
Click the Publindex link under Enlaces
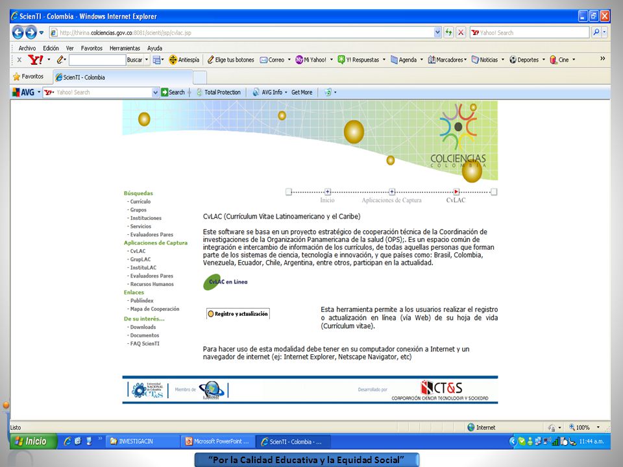[x=142, y=300]
